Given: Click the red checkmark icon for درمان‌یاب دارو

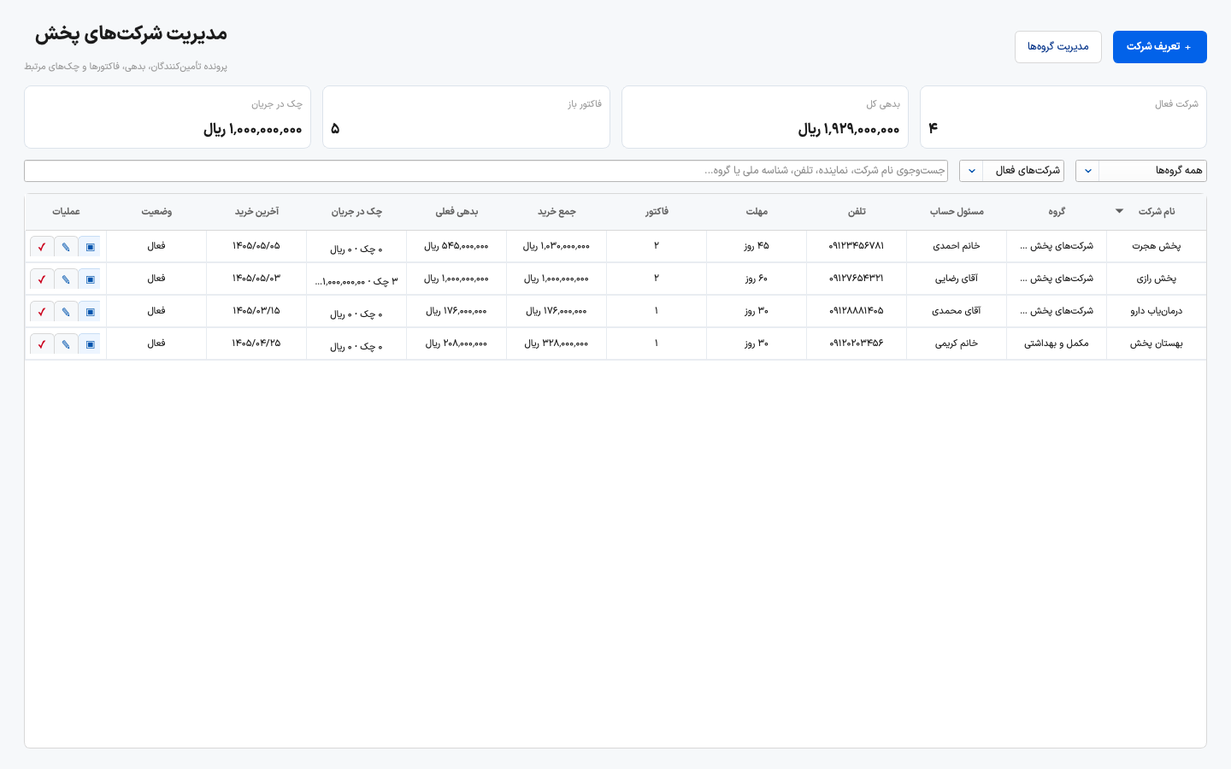Looking at the screenshot, I should tap(42, 312).
